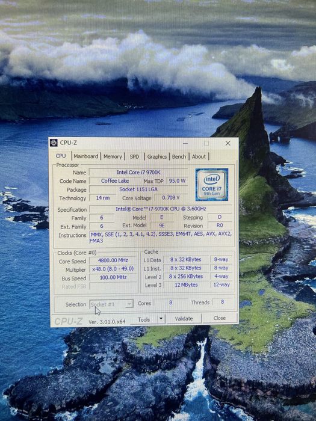Viewport: 316px width, 421px height.
Task: Click the Core Voltage value 0.708 V
Action: pos(170,198)
